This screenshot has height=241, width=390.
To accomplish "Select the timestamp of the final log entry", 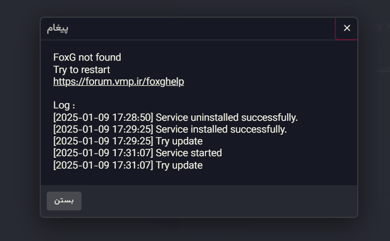I will coord(103,165).
